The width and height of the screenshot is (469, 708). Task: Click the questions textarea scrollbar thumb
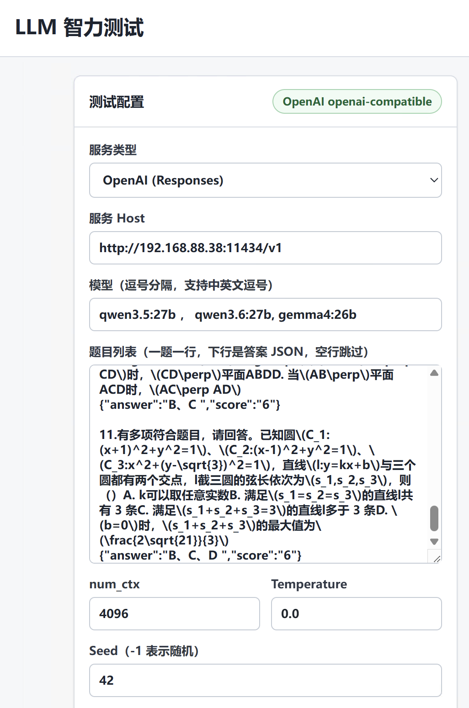[434, 518]
